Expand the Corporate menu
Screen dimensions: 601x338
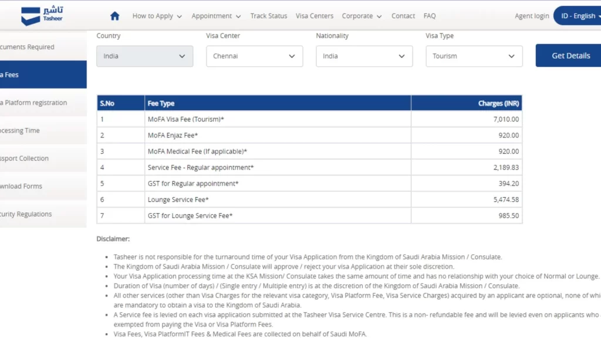(x=362, y=16)
